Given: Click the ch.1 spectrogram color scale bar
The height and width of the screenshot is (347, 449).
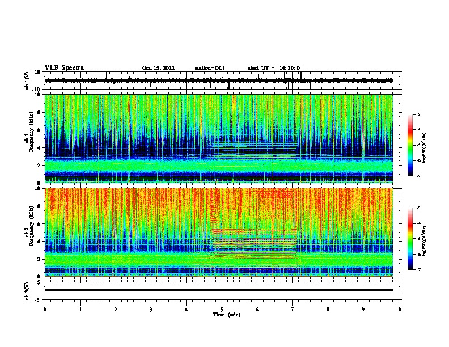Looking at the screenshot, I should tap(410, 145).
